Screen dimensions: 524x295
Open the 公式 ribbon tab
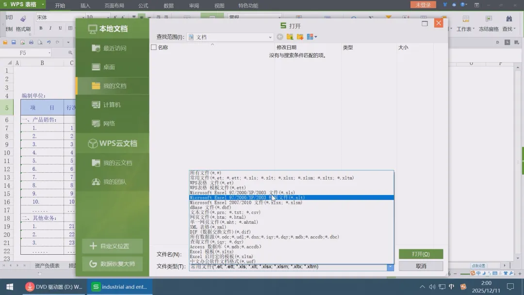click(143, 5)
